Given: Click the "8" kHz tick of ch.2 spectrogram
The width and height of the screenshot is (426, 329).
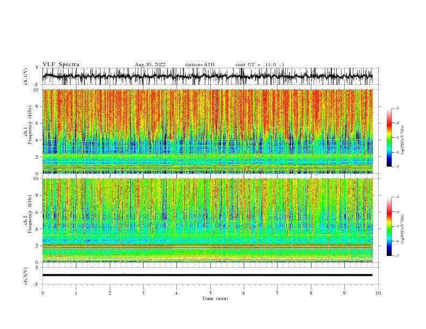Looking at the screenshot, I should click(x=38, y=196).
